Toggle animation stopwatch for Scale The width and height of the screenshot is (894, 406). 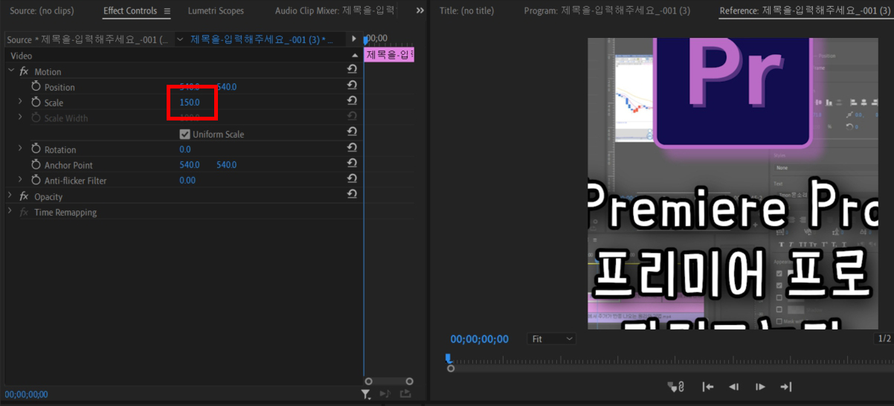coord(36,102)
